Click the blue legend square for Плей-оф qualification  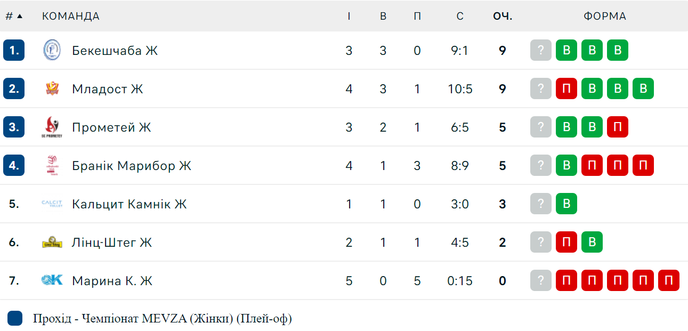click(x=15, y=319)
